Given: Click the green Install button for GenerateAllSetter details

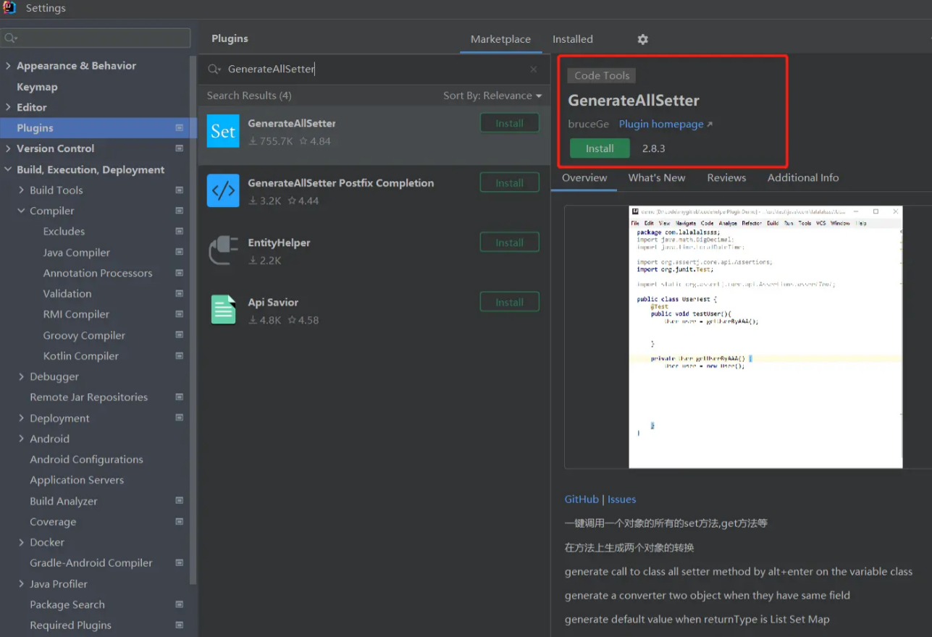Looking at the screenshot, I should click(600, 148).
